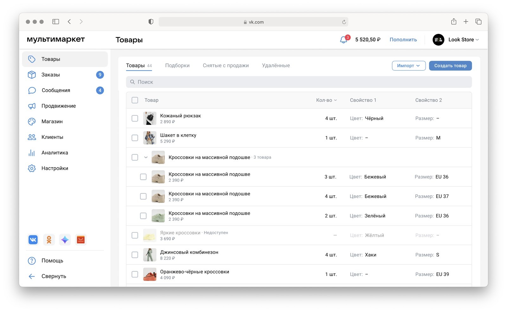This screenshot has height=312, width=507.
Task: Open the Снятые с продажи tab
Action: (226, 66)
